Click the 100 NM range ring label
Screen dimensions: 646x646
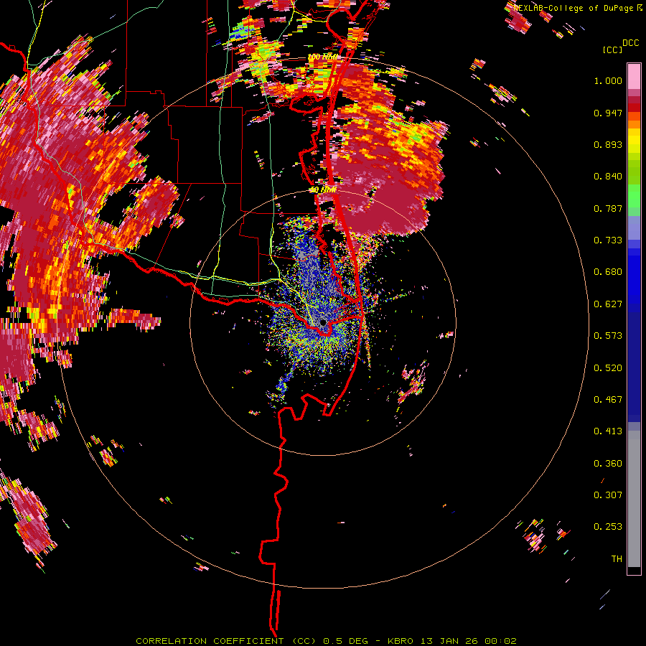pyautogui.click(x=322, y=57)
